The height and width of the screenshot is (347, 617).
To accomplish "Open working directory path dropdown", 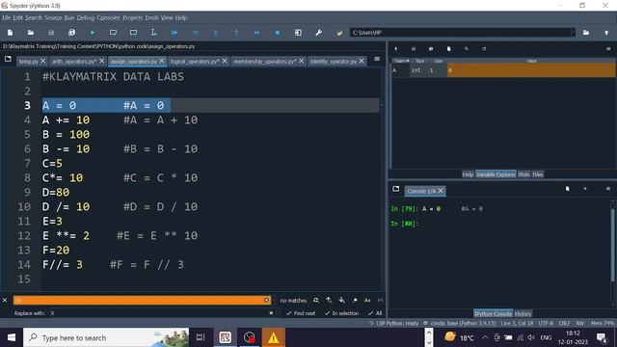I will tap(573, 33).
